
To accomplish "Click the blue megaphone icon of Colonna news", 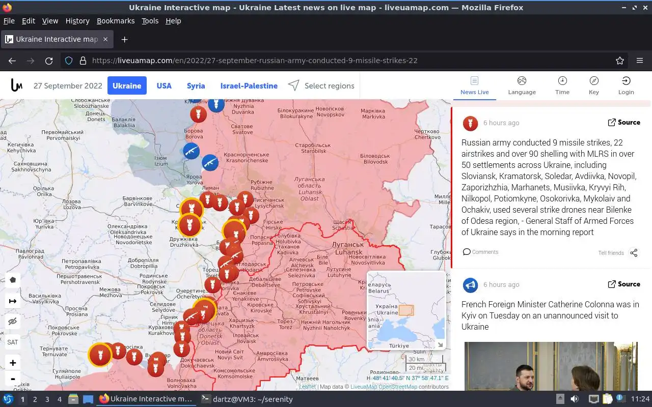I will pos(470,285).
